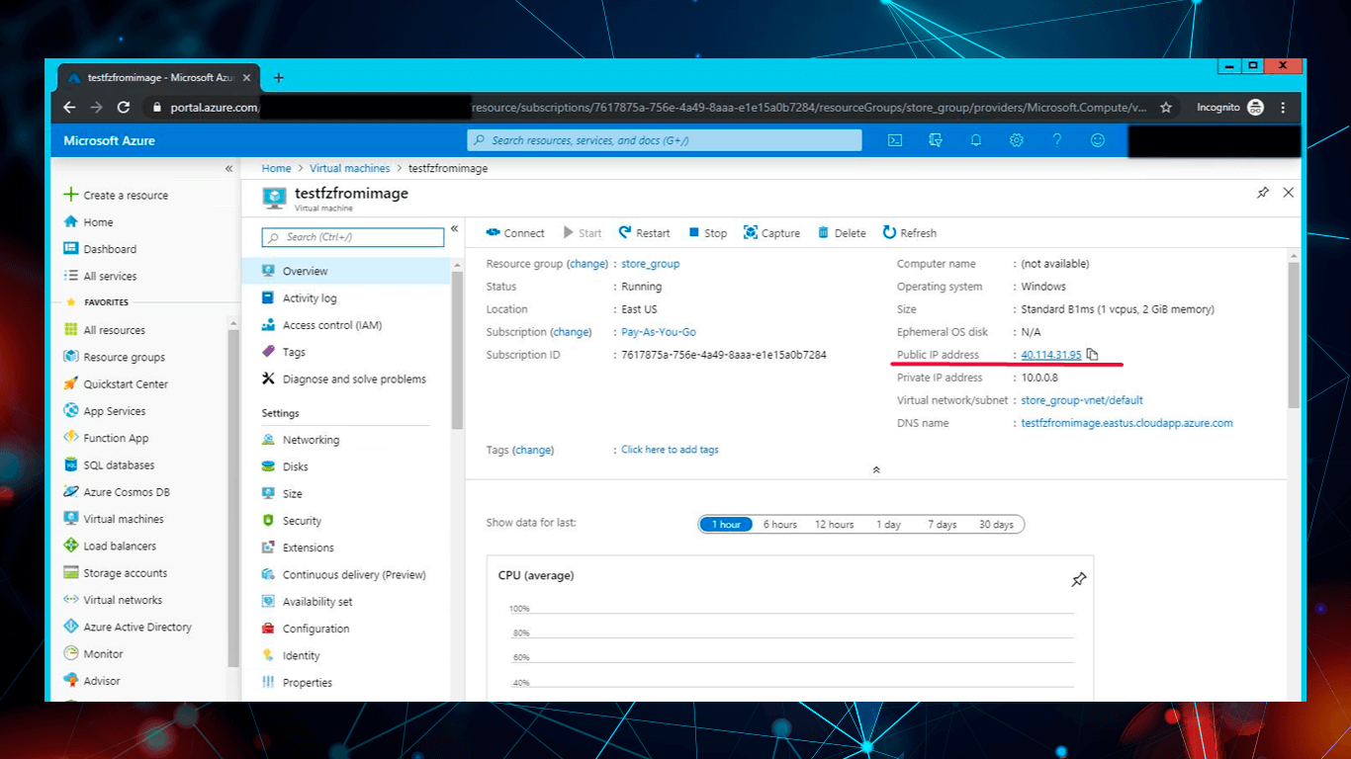1351x759 pixels.
Task: Delete the virtual machine
Action: (842, 232)
